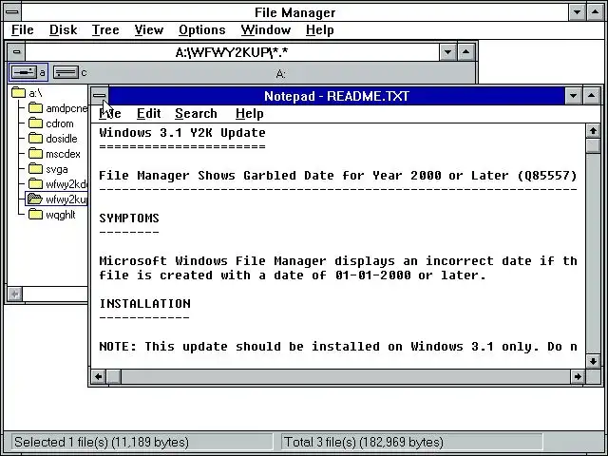
Task: Select the dosidle folder name in tree
Action: (x=61, y=139)
